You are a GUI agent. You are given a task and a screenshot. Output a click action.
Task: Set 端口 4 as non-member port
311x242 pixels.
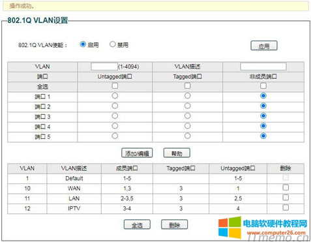(263, 126)
